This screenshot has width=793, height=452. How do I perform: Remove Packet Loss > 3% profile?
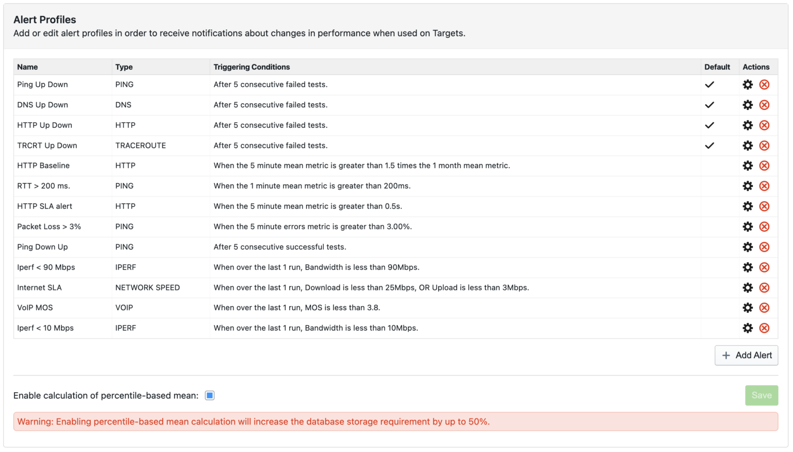(765, 227)
